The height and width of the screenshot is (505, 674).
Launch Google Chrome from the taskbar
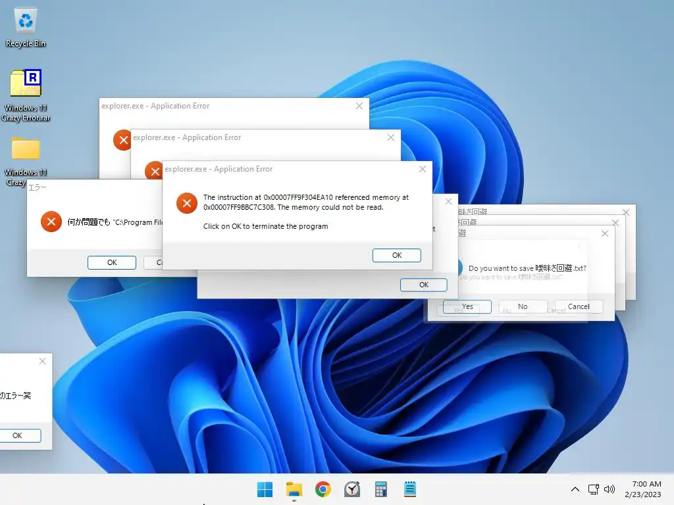[x=323, y=489]
